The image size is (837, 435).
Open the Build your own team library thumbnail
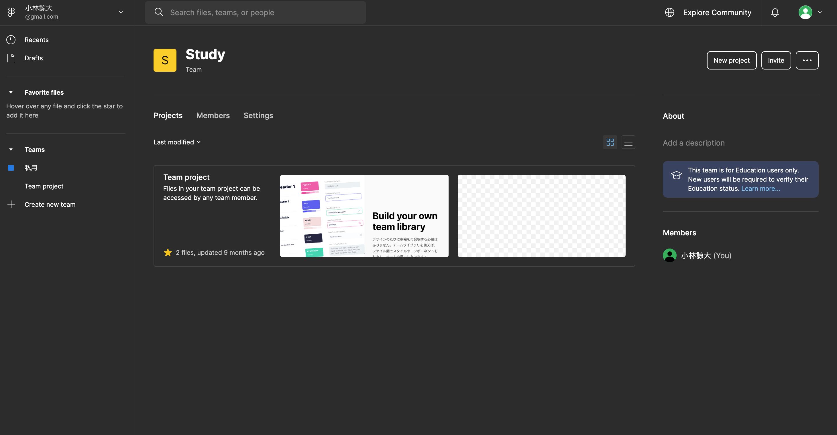click(364, 216)
